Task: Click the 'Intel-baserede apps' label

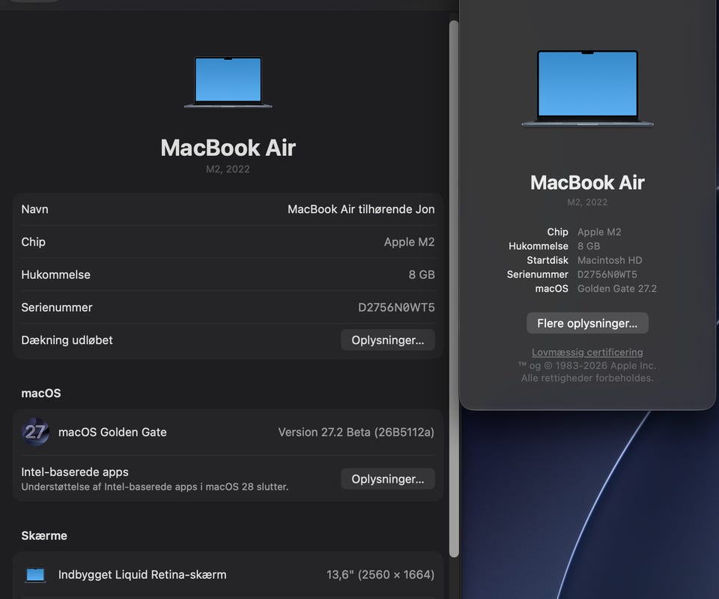Action: pyautogui.click(x=75, y=472)
